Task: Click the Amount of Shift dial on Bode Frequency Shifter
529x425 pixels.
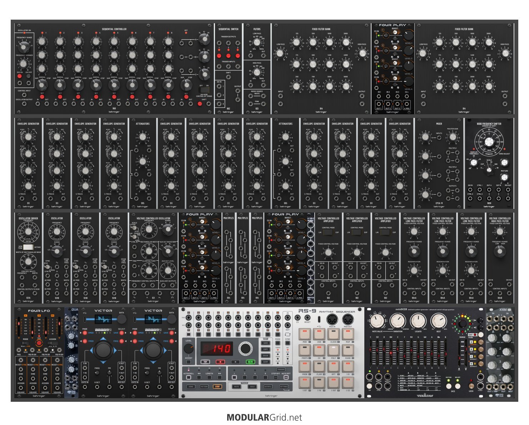Action: click(x=489, y=142)
